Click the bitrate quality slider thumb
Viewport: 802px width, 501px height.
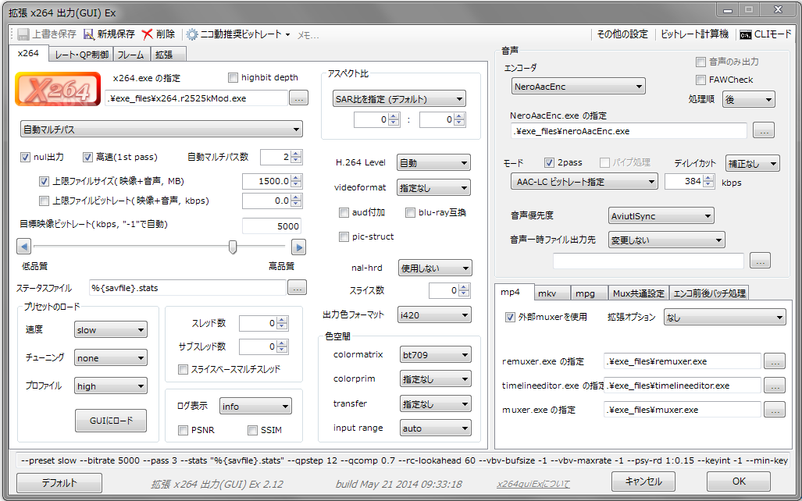[x=233, y=247]
